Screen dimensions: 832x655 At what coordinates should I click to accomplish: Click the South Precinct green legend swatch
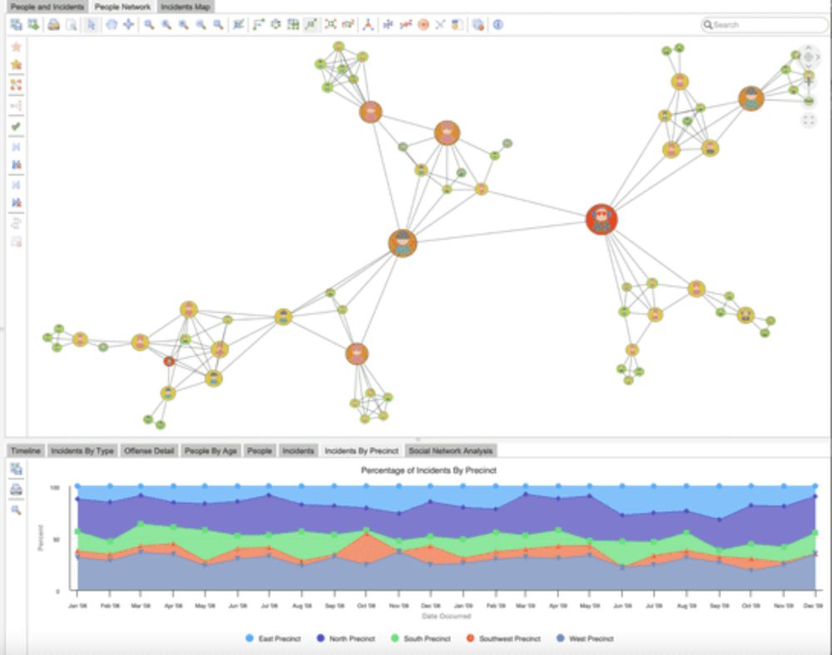pos(394,638)
